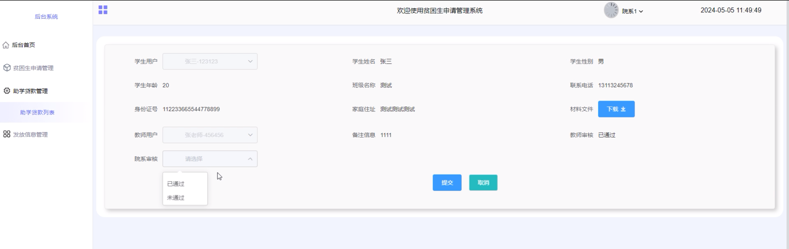The image size is (789, 249).
Task: Click the purple grid menu icon
Action: tap(103, 10)
